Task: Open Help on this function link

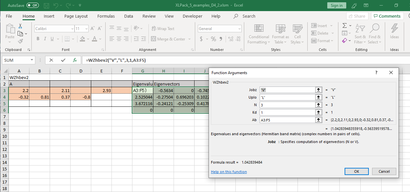Action: (x=229, y=172)
